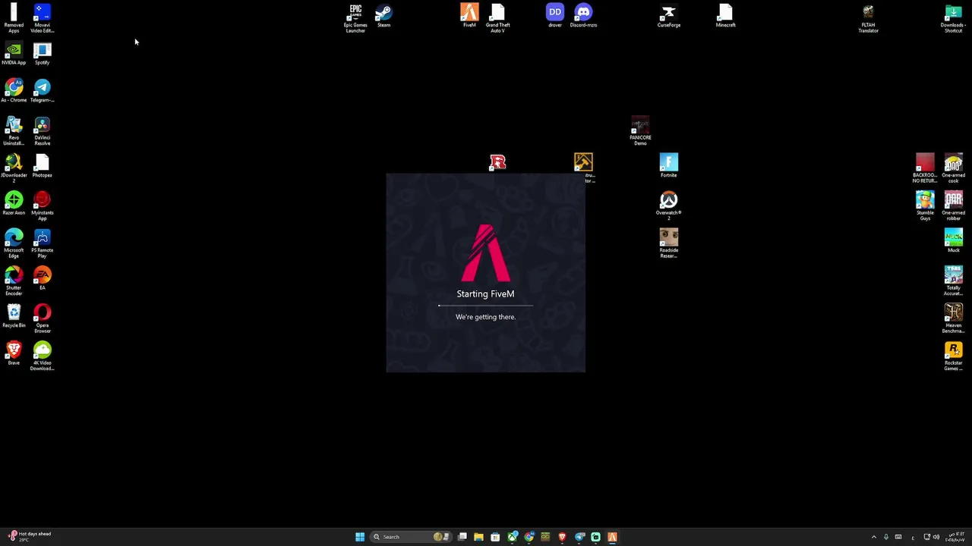Open Task View from the taskbar
This screenshot has width=972, height=546.
[x=462, y=537]
